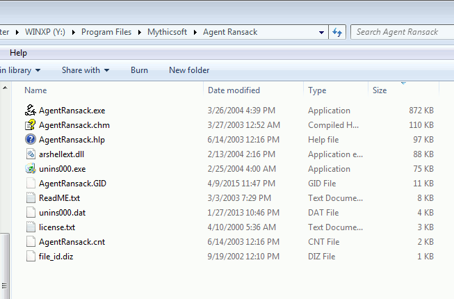Select the AgentRansack.cnt file name
This screenshot has width=454, height=299.
[72, 242]
